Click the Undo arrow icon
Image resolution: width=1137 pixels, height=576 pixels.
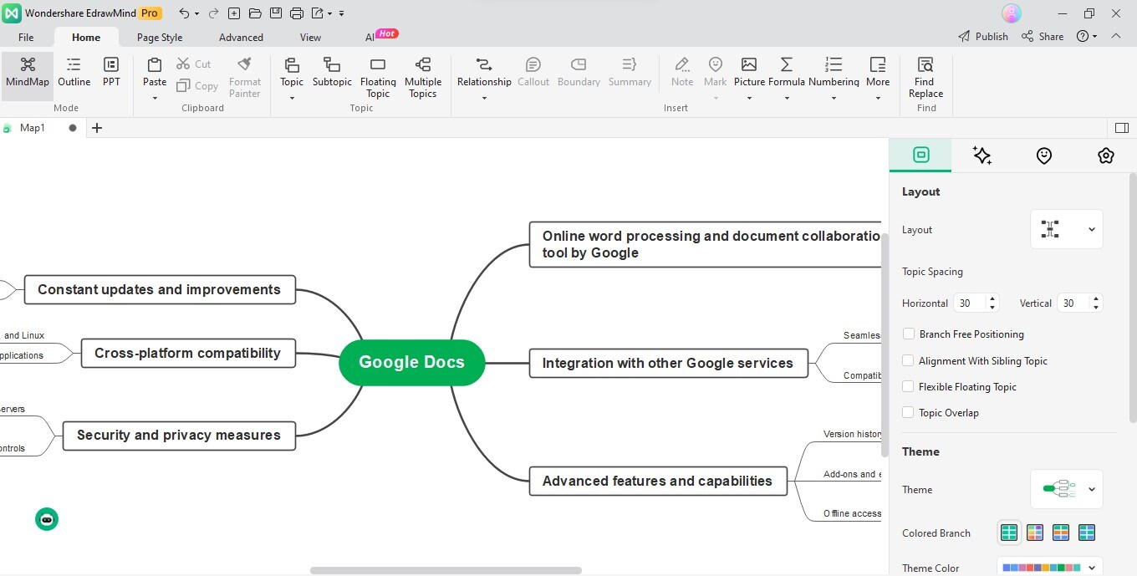click(x=184, y=13)
